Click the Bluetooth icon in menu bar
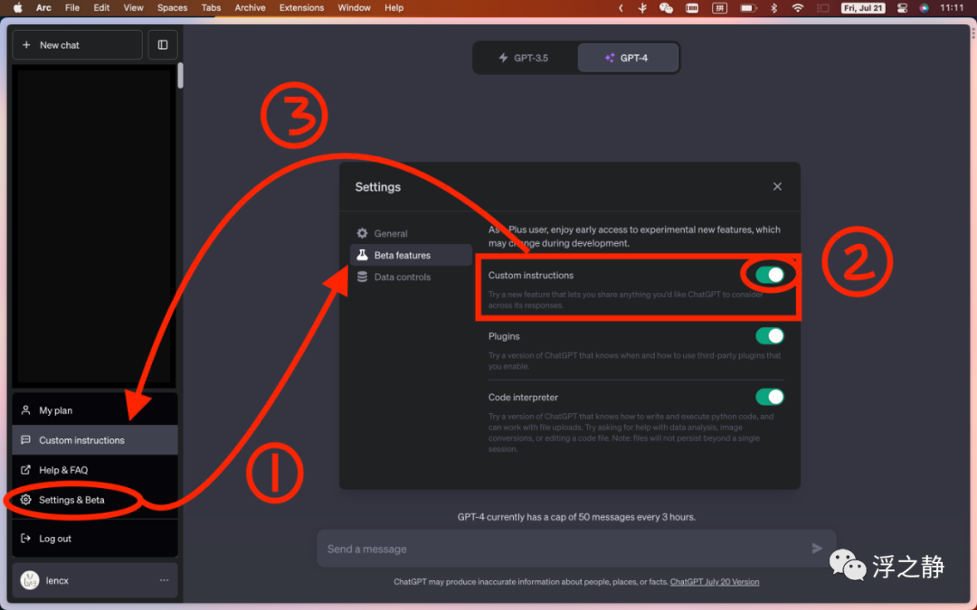Image resolution: width=977 pixels, height=610 pixels. point(773,8)
